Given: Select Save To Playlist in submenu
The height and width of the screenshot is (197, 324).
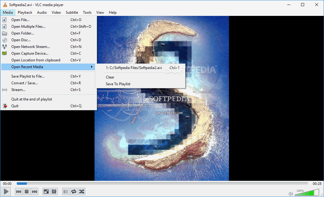Looking at the screenshot, I should click(x=140, y=84).
